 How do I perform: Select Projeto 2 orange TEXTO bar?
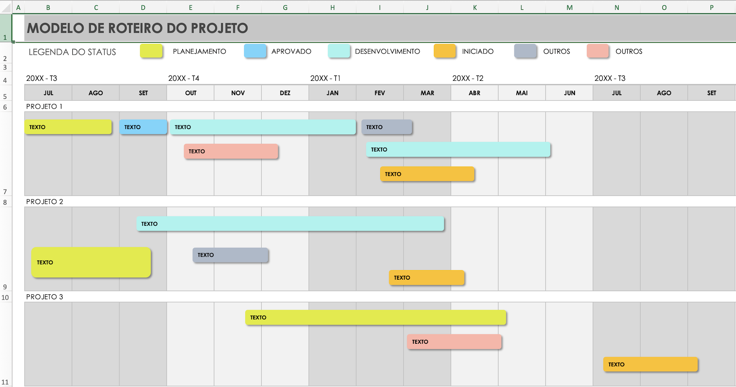[x=427, y=278]
